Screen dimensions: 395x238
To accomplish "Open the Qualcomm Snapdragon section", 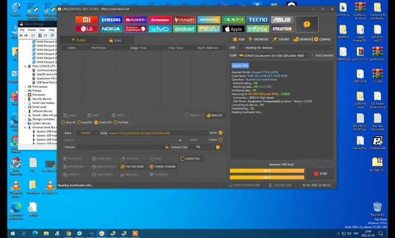I will coord(135,29).
